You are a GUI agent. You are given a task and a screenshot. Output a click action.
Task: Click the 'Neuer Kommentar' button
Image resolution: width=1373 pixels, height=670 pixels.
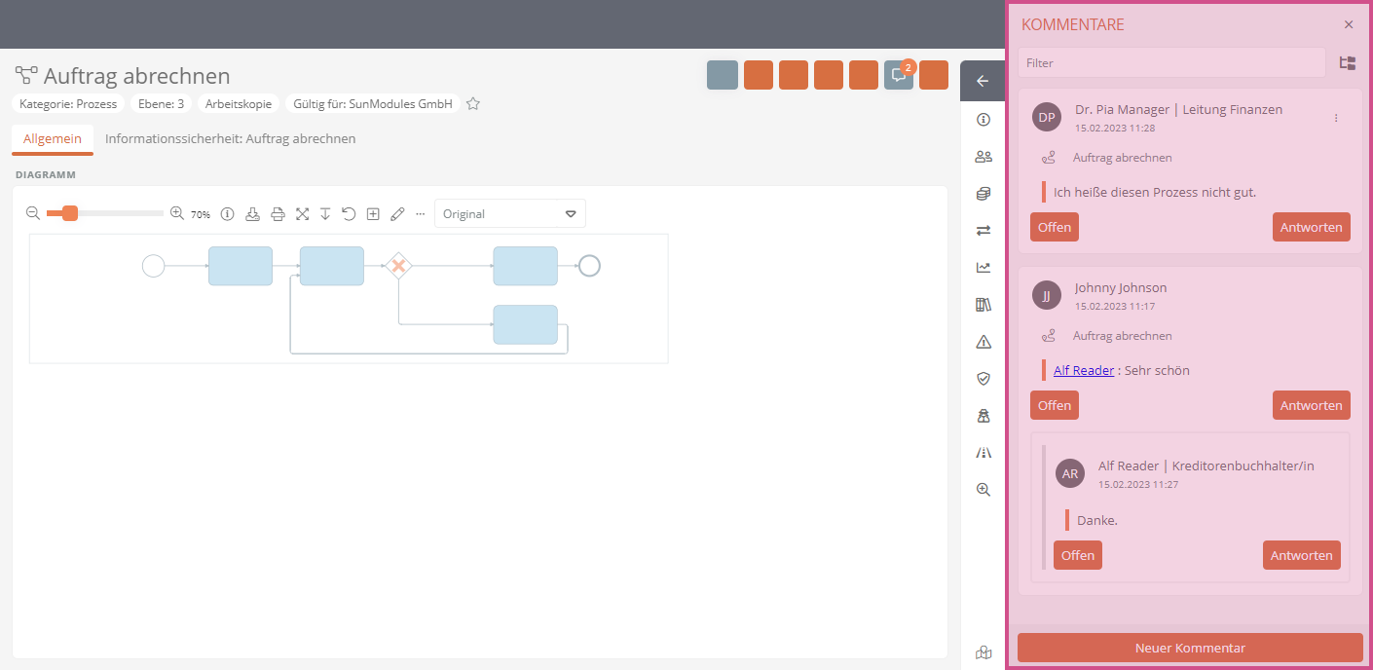(1190, 648)
